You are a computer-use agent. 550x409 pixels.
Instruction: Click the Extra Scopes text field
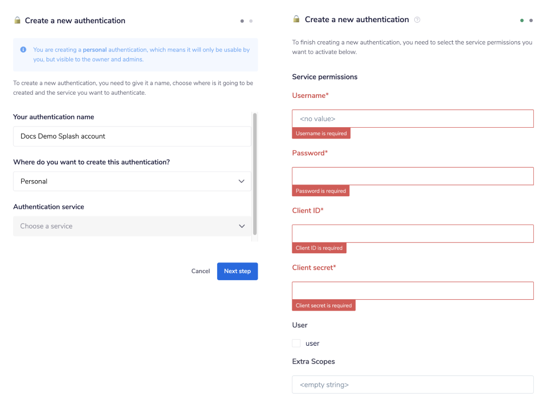[x=413, y=385]
